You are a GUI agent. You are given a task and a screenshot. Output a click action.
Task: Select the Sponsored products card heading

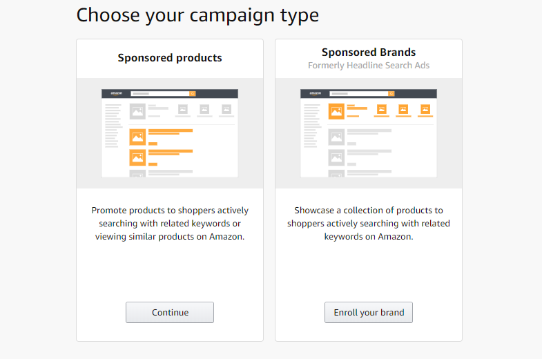(x=170, y=58)
